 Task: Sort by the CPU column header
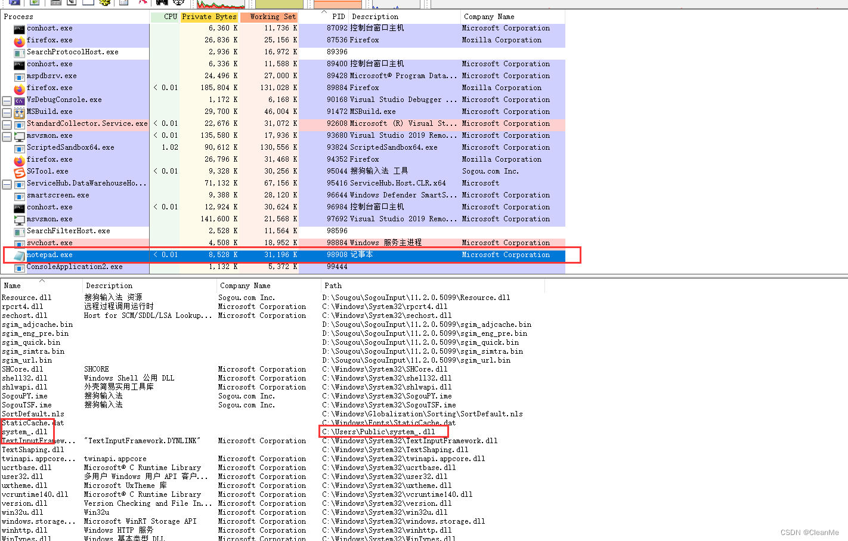click(165, 17)
